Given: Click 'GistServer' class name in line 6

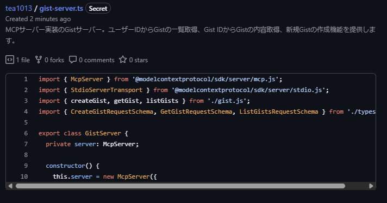Looking at the screenshot, I should 103,133.
